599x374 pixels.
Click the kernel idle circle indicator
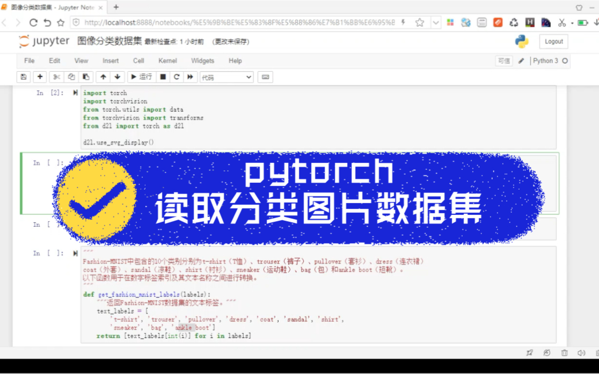point(565,61)
